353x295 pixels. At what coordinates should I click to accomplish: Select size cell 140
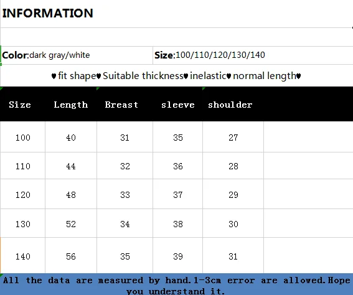click(x=23, y=256)
